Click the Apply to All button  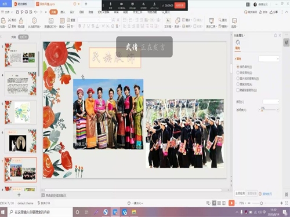tap(240, 193)
